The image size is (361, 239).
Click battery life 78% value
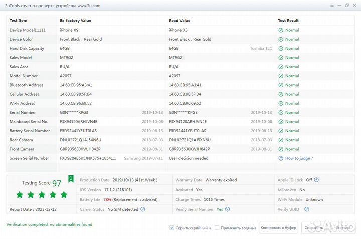[x=107, y=199]
